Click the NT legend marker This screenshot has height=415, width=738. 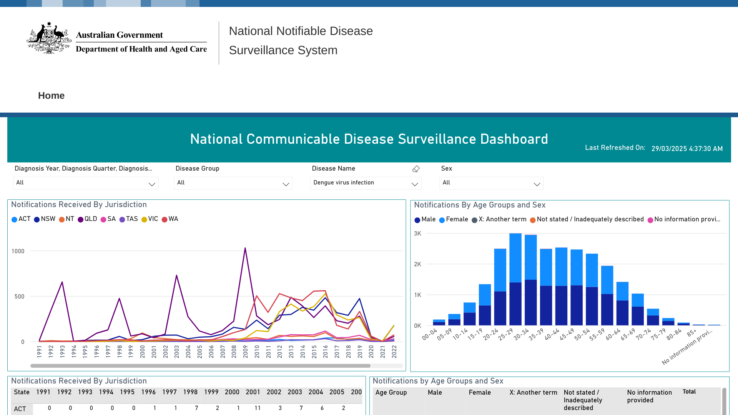pos(62,219)
